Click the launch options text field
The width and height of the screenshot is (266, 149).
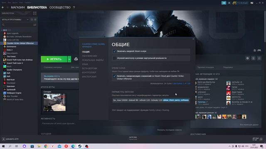(151, 100)
